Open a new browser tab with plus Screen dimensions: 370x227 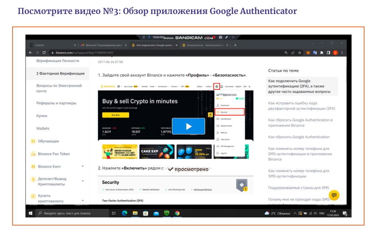(235, 45)
